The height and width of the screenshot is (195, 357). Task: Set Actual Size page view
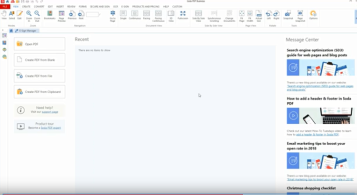(258, 16)
